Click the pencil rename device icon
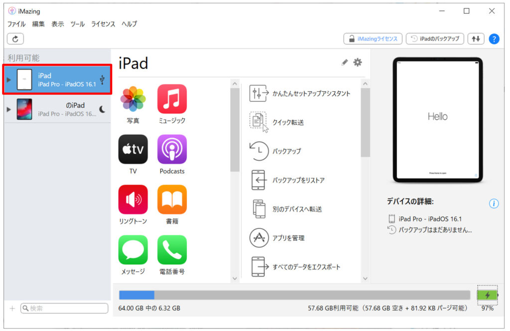Image resolution: width=510 pixels, height=331 pixels. [x=345, y=62]
